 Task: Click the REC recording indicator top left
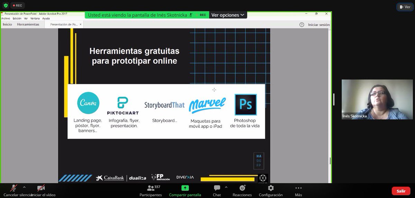(x=18, y=6)
